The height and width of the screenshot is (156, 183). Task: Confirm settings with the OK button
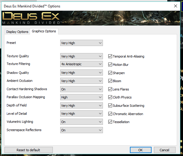coord(141,150)
